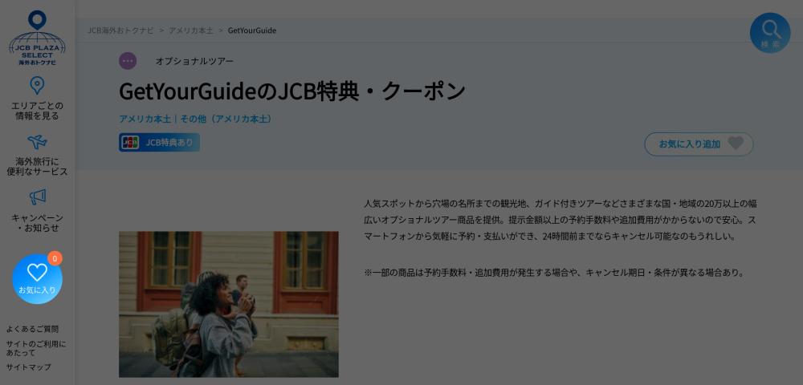Image resolution: width=803 pixels, height=385 pixels.
Task: Click the 'JCB特典あり' badge
Action: pyautogui.click(x=159, y=142)
